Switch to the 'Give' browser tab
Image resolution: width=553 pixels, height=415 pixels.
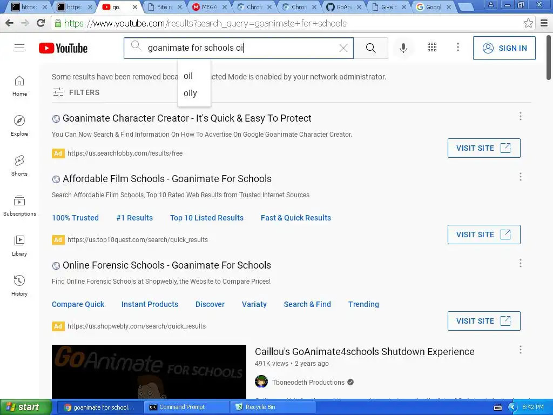point(388,7)
